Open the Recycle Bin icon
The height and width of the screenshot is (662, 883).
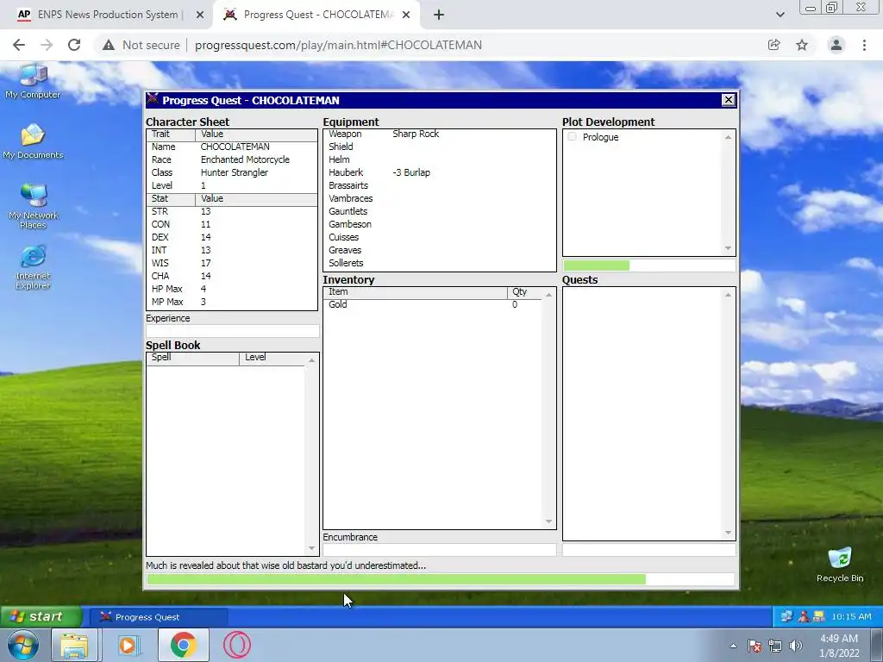point(840,565)
